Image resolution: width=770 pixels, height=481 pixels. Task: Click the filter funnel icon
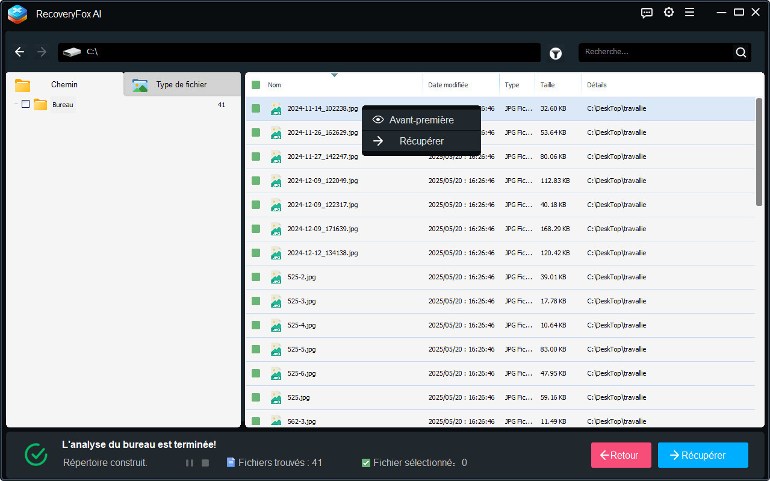click(555, 54)
